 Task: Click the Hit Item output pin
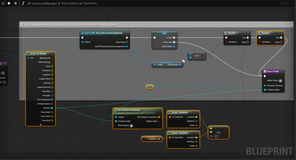click(52, 108)
